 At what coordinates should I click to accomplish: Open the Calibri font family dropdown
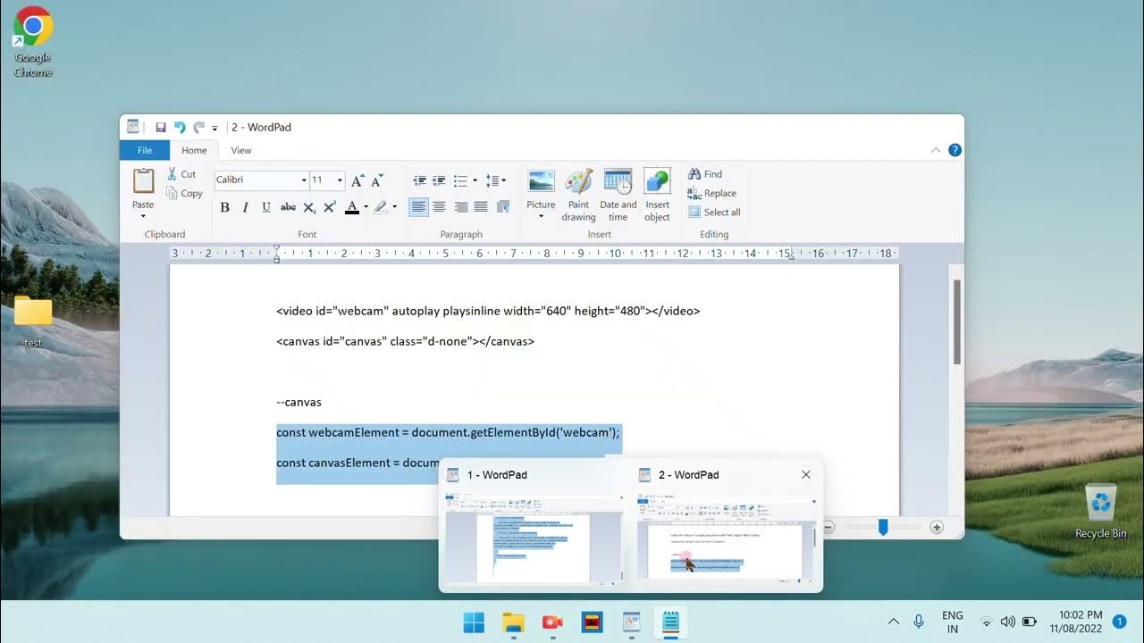pyautogui.click(x=304, y=180)
